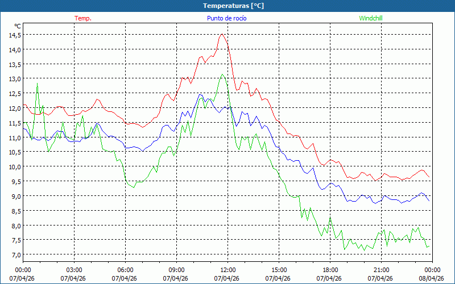Click the green Windchill legend label
This screenshot has width=455, height=284.
coord(371,18)
